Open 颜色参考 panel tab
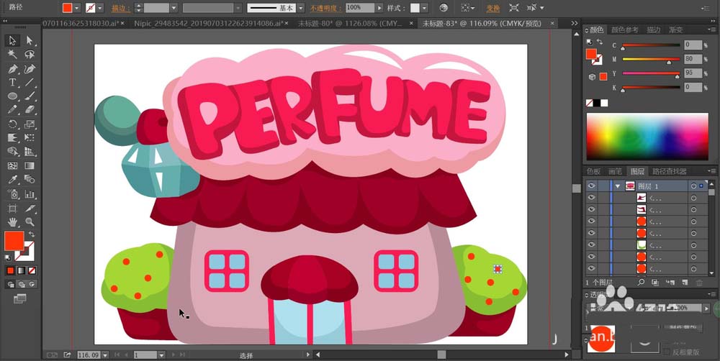Image resolution: width=720 pixels, height=361 pixels. pyautogui.click(x=624, y=29)
